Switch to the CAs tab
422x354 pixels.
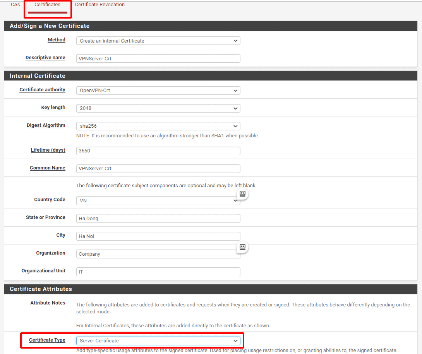[15, 5]
